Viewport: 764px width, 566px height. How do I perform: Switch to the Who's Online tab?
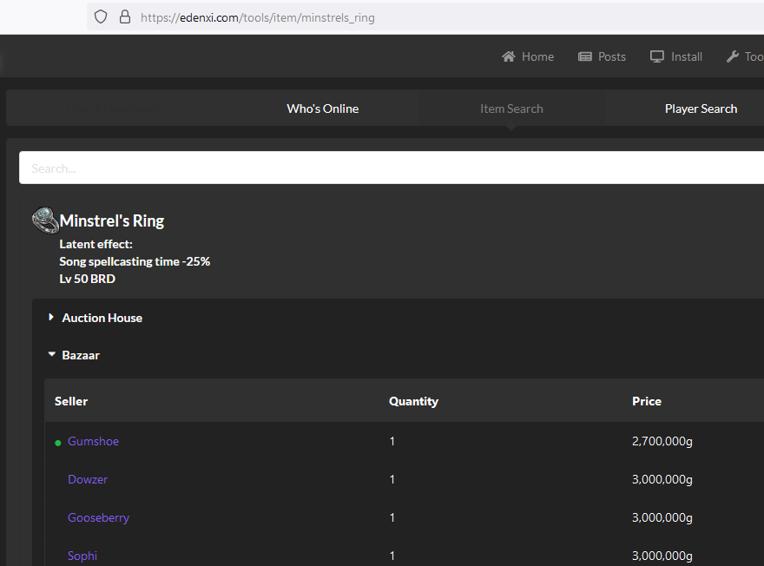coord(322,108)
